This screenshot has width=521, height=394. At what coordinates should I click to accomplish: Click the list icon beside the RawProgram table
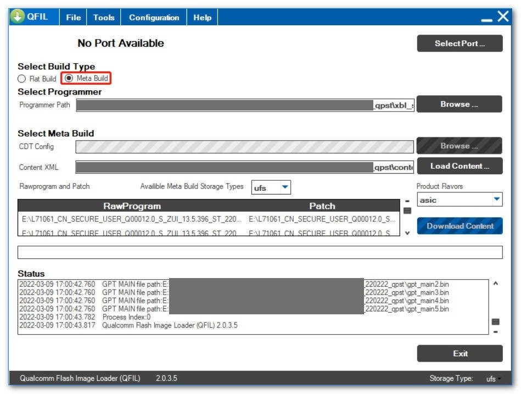(x=407, y=211)
